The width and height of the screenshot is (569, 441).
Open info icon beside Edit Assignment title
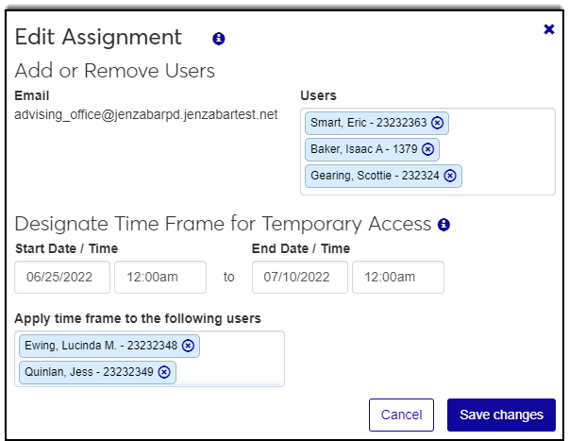219,39
